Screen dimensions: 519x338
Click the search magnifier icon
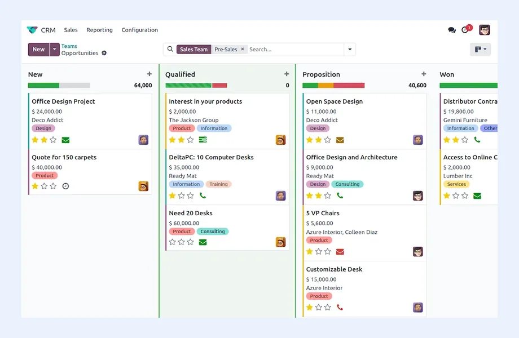click(x=170, y=49)
